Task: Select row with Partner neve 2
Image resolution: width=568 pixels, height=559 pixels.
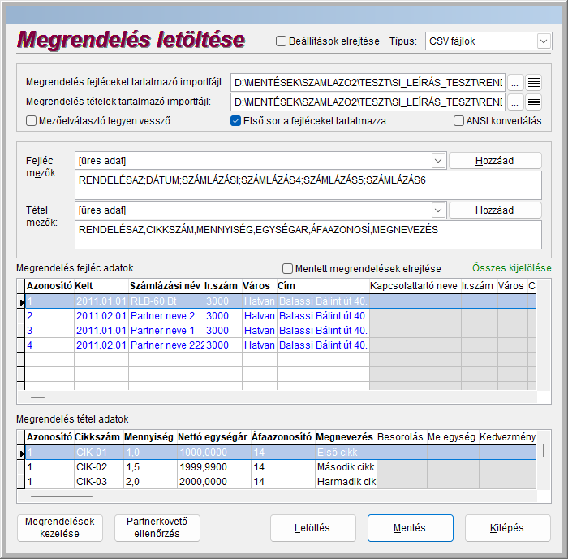Action: click(281, 316)
